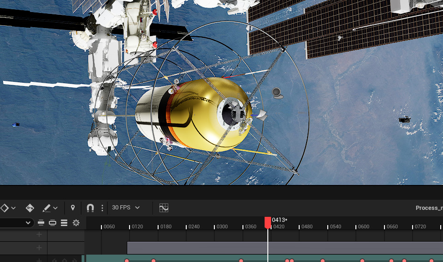Expand the pencil tool dropdown arrow
Screen dimensions: 443x262
[55, 208]
